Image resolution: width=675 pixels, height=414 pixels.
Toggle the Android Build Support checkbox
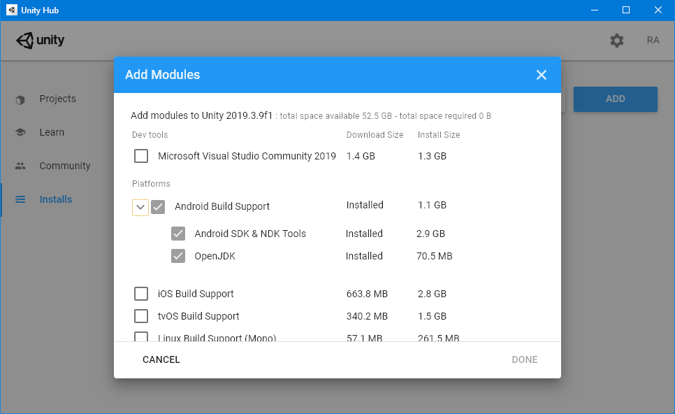tap(158, 207)
